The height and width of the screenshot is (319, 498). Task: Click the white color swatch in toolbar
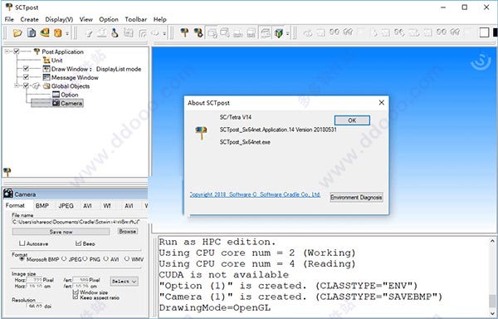click(x=484, y=32)
